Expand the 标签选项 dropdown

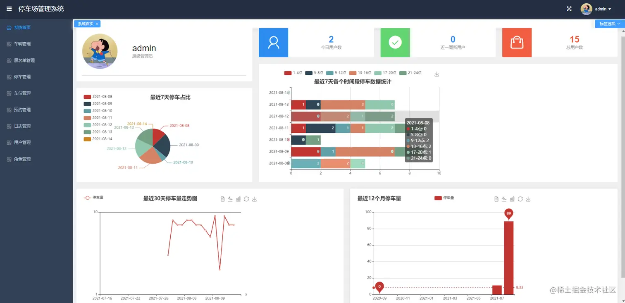610,24
